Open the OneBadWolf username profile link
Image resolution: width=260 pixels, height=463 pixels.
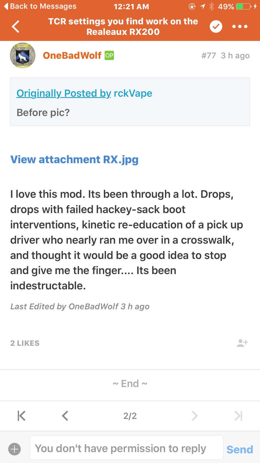tap(72, 55)
